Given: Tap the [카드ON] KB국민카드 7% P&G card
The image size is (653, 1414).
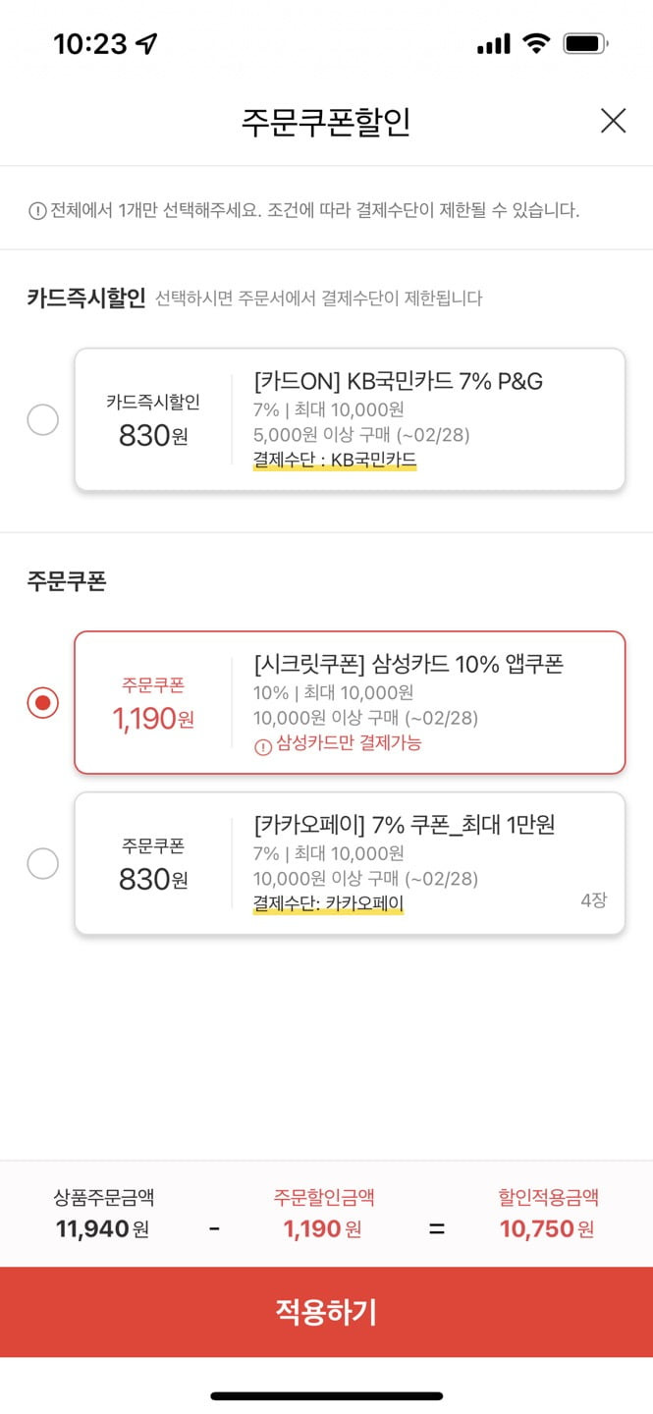Looking at the screenshot, I should pyautogui.click(x=350, y=419).
